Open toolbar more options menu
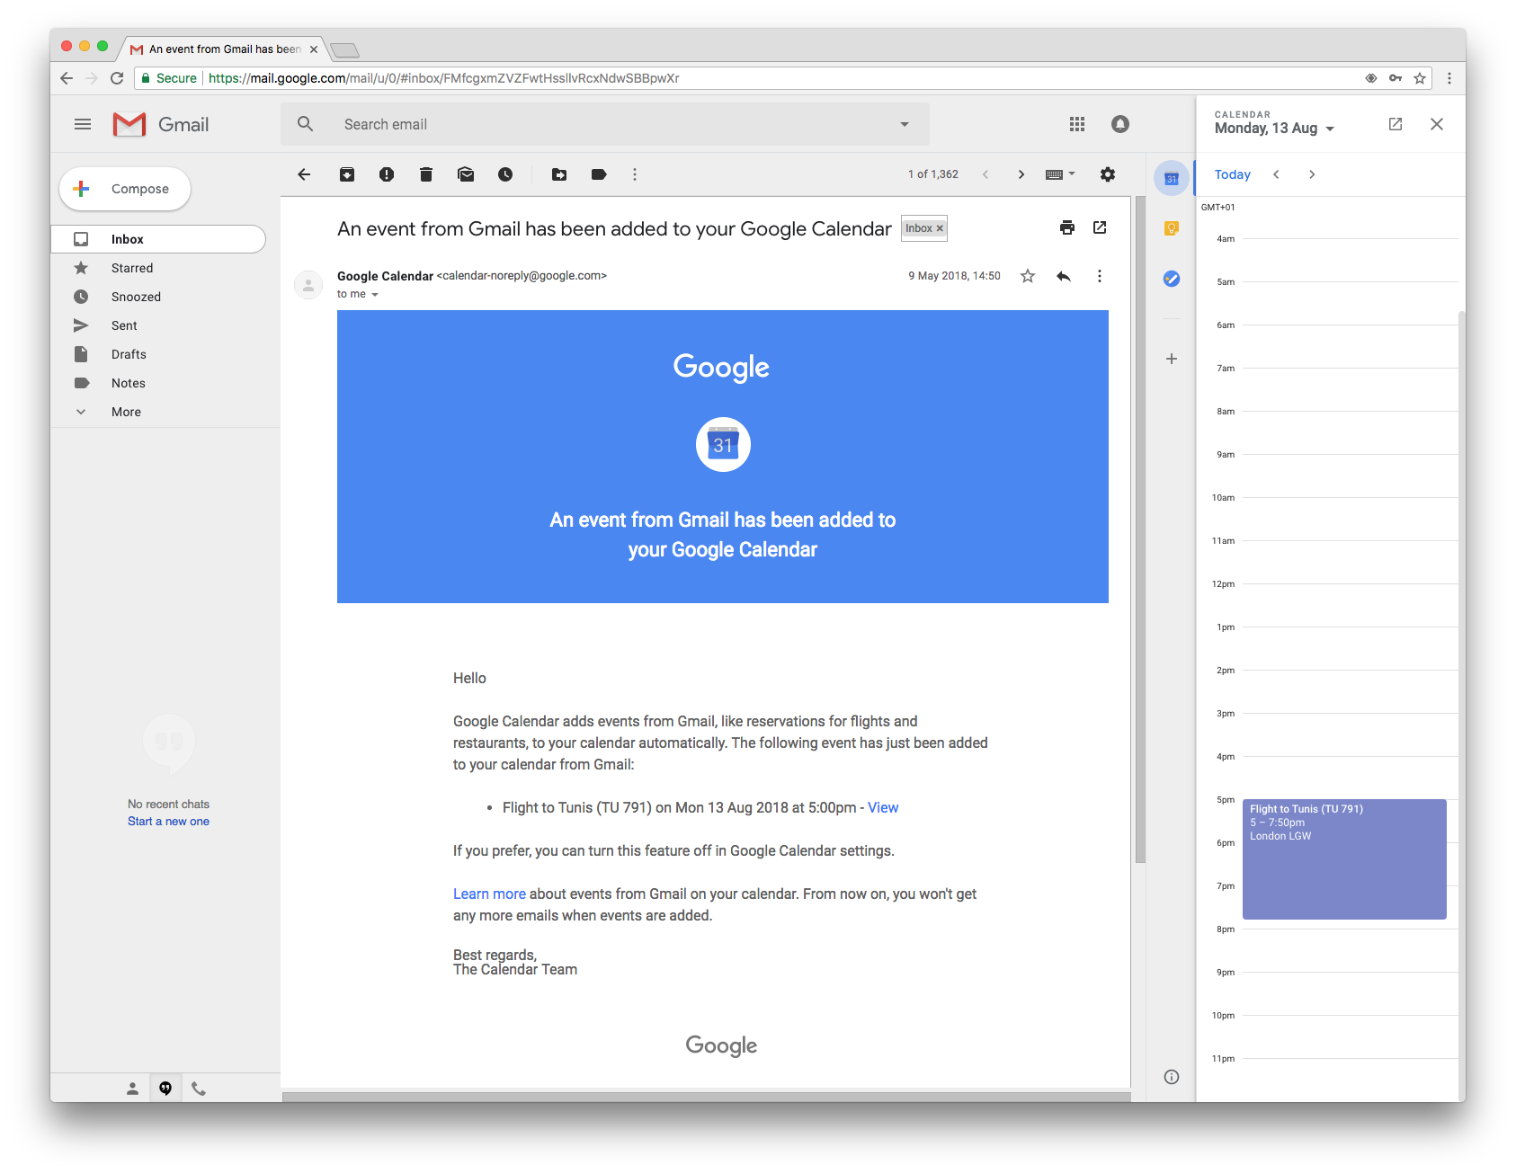1516x1174 pixels. point(635,174)
